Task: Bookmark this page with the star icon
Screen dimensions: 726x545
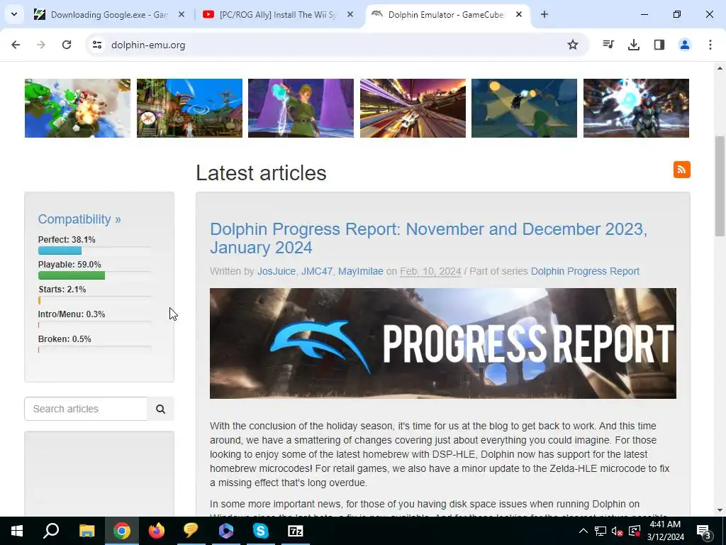Action: [573, 45]
